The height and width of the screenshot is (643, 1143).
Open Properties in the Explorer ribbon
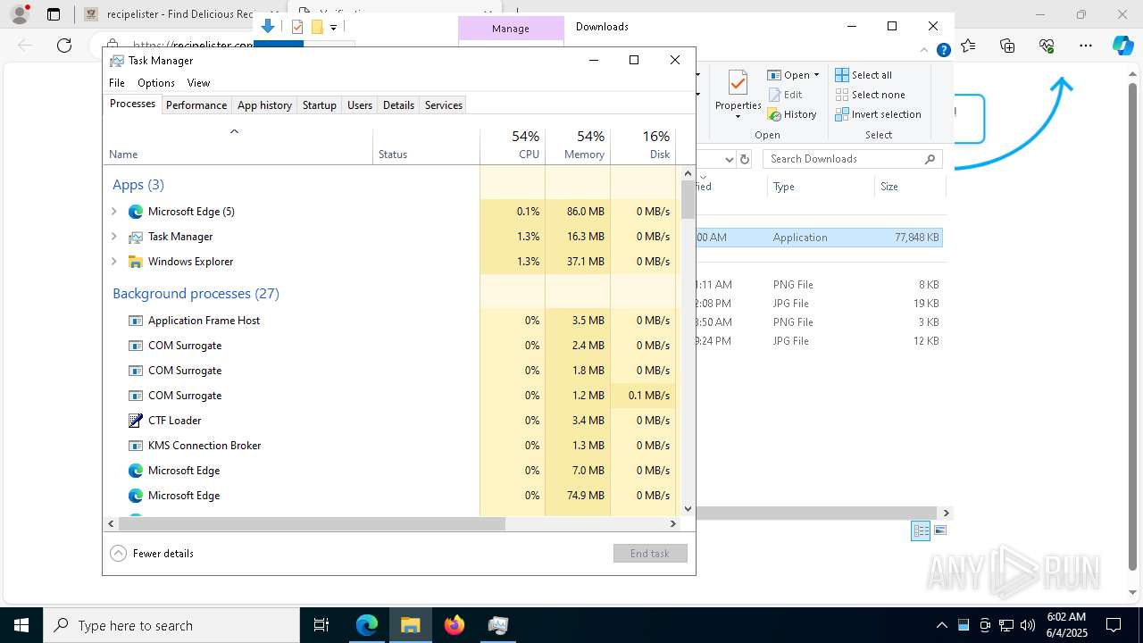tap(738, 95)
